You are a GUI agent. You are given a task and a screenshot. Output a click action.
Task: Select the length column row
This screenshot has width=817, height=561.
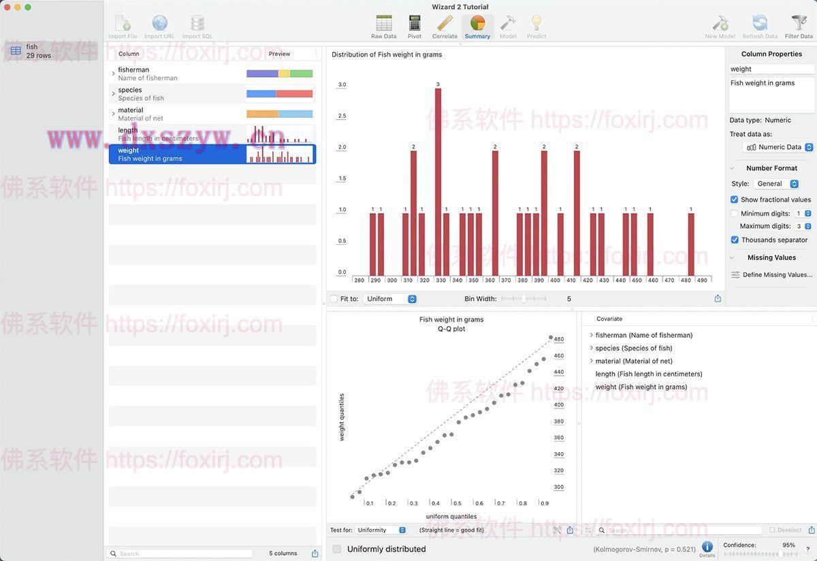pyautogui.click(x=212, y=134)
